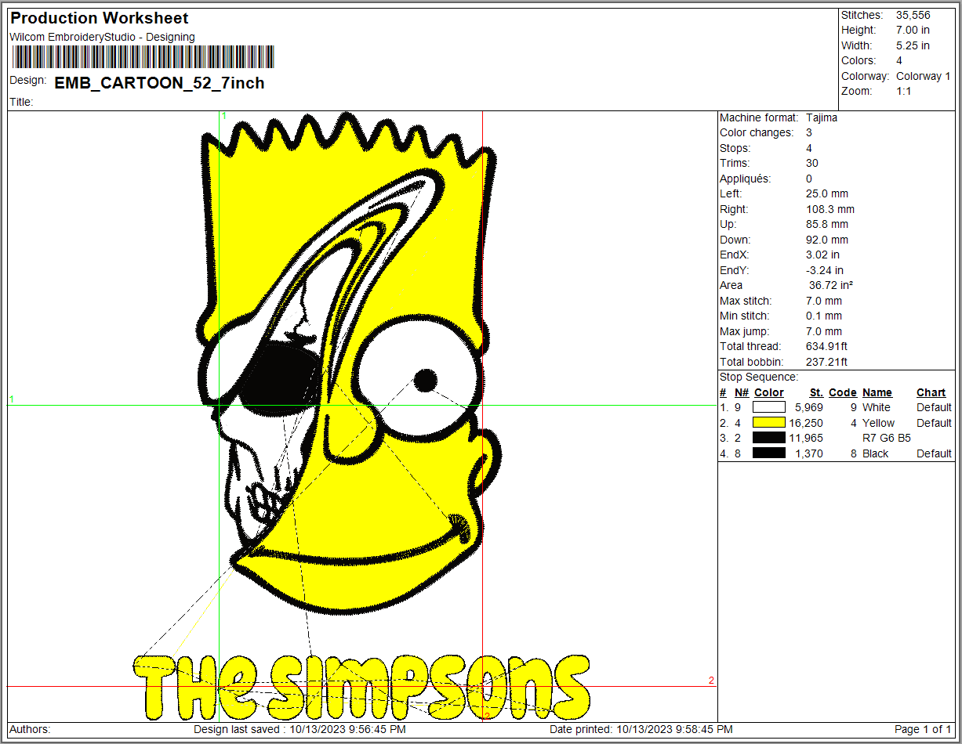Click the design name EMB_CARTOON_52_7inch
The height and width of the screenshot is (744, 962).
click(x=159, y=83)
